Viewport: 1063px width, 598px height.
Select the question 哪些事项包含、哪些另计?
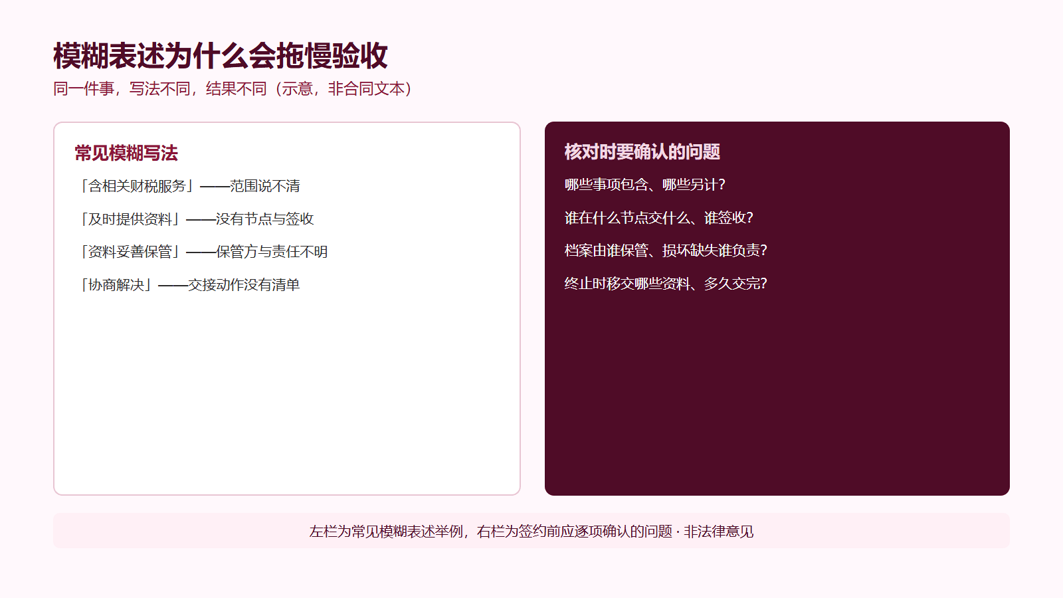(645, 185)
